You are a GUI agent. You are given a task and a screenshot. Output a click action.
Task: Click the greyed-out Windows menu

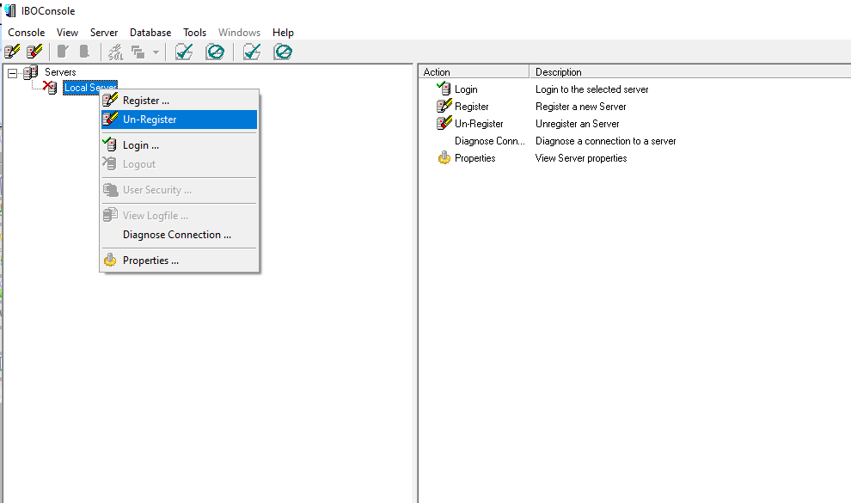point(239,33)
